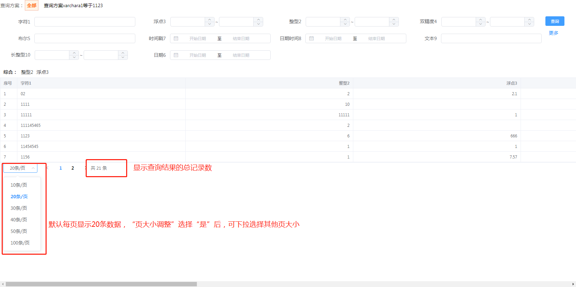Click the previous page arrow in pagination
Viewport: 576px width, 287px height.
click(x=48, y=168)
